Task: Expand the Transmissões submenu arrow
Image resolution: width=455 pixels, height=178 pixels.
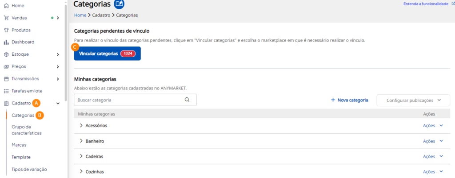Action: 58,79
